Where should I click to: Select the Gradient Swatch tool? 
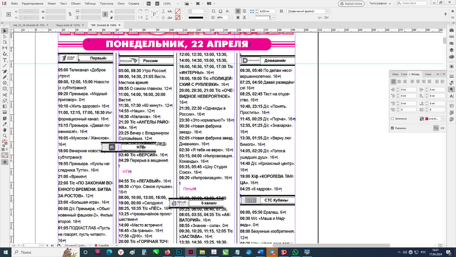pos(5,107)
